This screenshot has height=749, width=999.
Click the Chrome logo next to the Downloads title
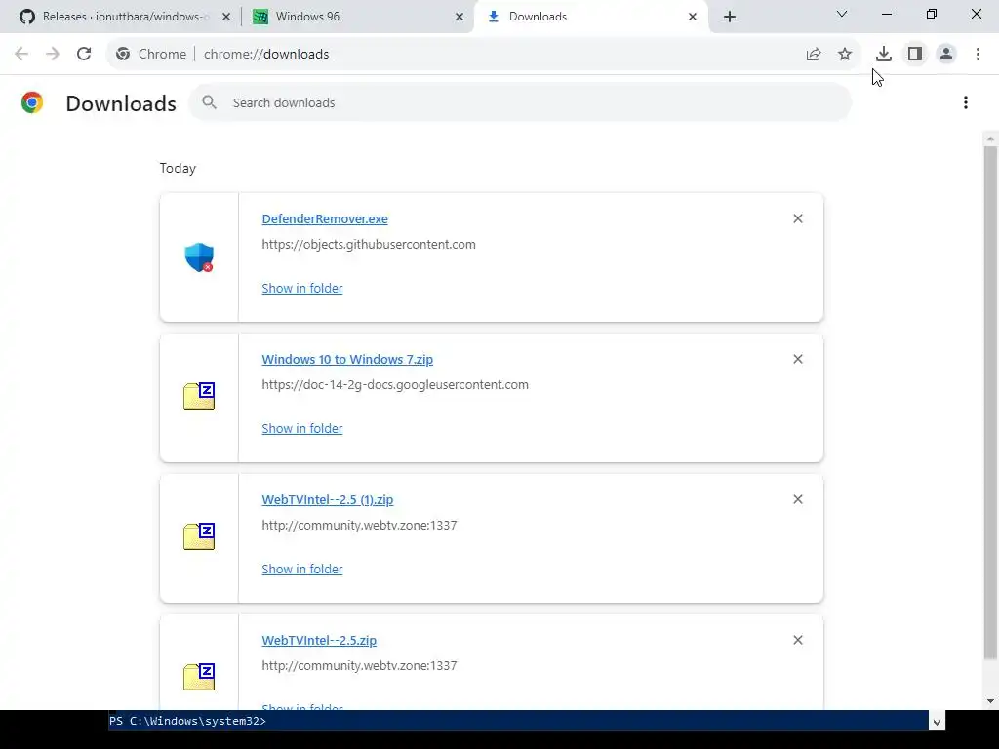click(32, 102)
